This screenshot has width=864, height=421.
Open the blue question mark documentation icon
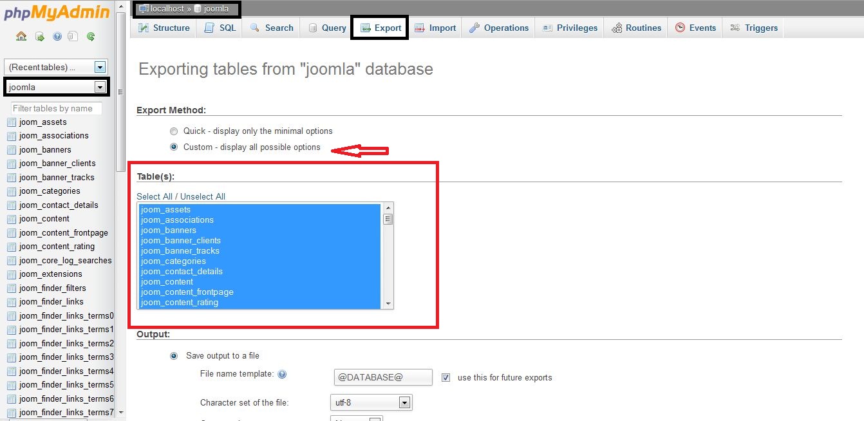[x=57, y=37]
